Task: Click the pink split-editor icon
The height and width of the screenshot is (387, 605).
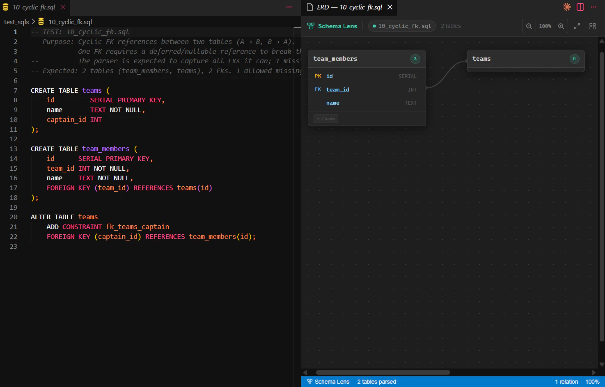Action: [580, 7]
